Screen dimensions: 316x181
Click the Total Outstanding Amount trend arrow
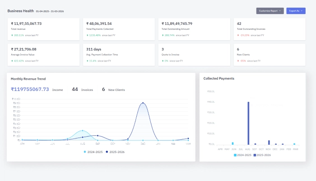(163, 35)
